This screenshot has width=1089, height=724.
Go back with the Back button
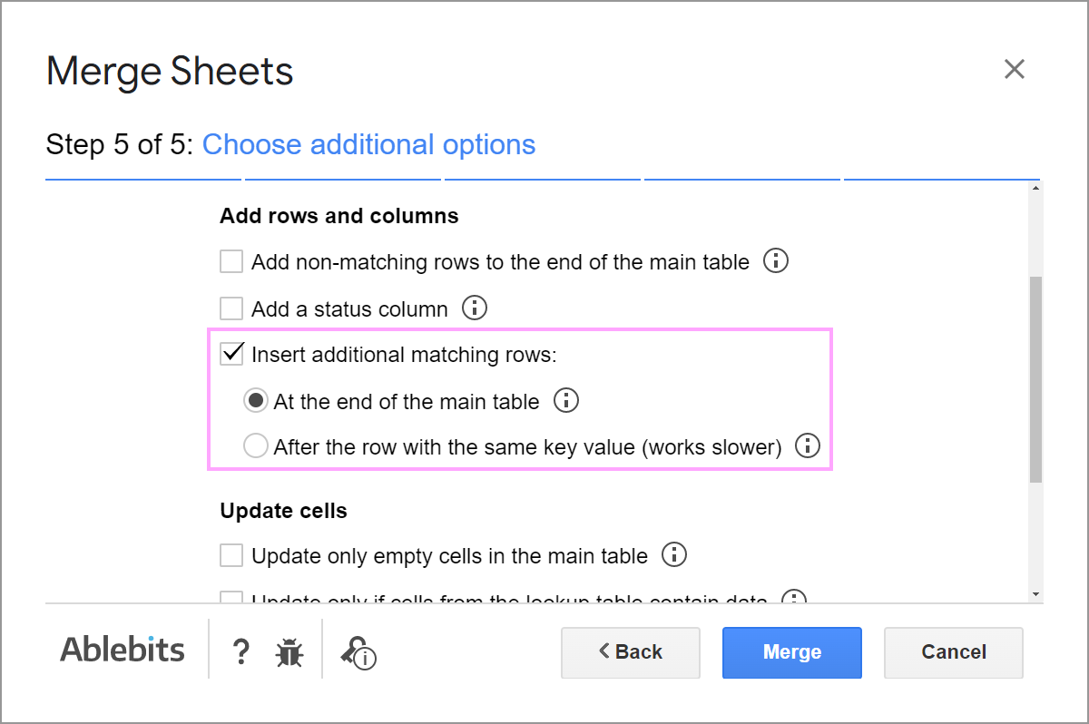[630, 652]
